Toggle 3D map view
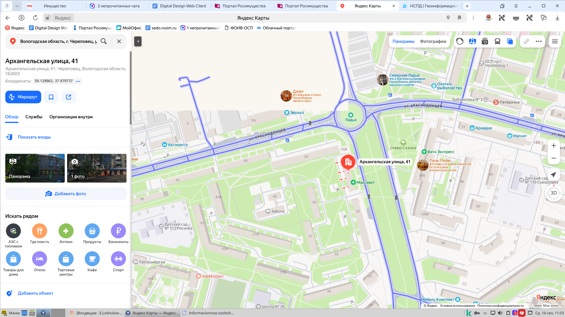This screenshot has height=317, width=565. pyautogui.click(x=554, y=193)
